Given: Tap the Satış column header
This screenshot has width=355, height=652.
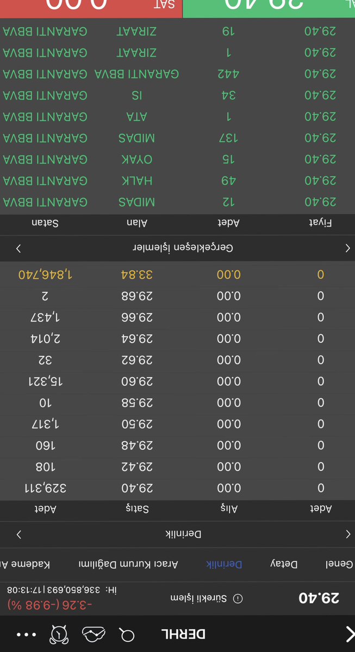Looking at the screenshot, I should [x=138, y=509].
